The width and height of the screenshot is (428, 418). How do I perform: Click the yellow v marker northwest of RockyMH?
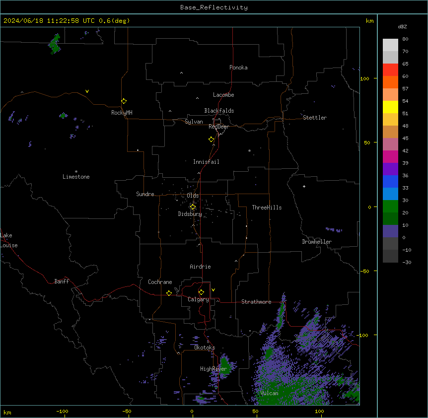(87, 91)
